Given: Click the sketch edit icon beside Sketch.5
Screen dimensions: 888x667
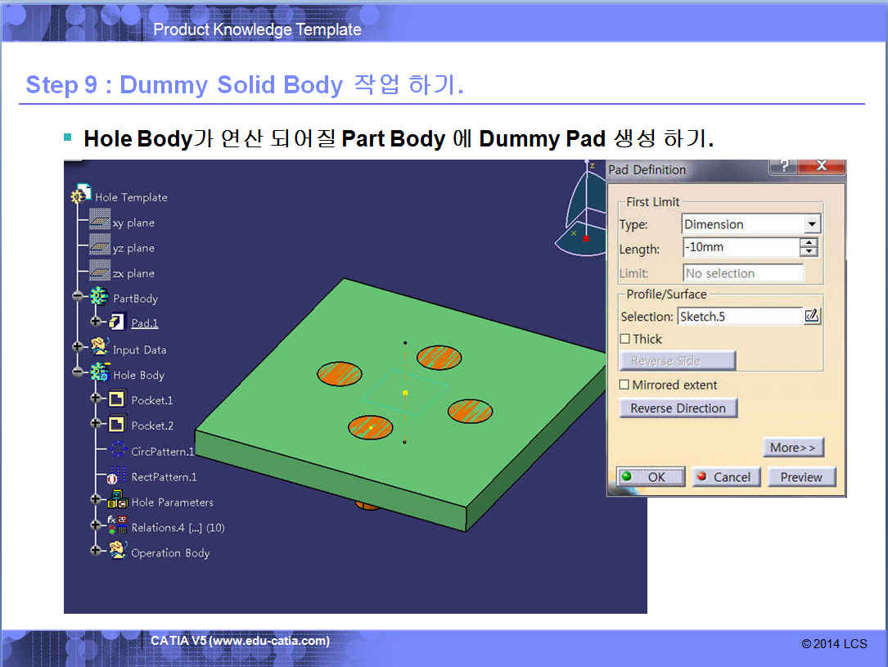Looking at the screenshot, I should (812, 315).
